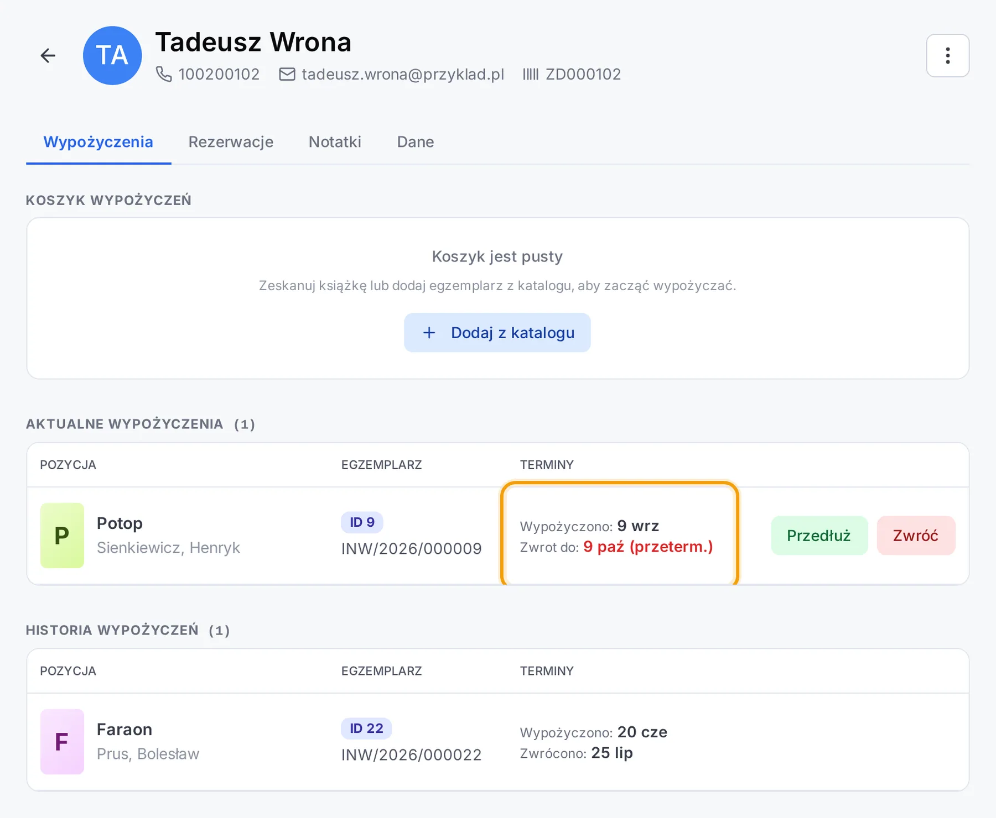The width and height of the screenshot is (996, 818).
Task: Click the overdue date 9 paź (przeterm.)
Action: click(x=648, y=547)
